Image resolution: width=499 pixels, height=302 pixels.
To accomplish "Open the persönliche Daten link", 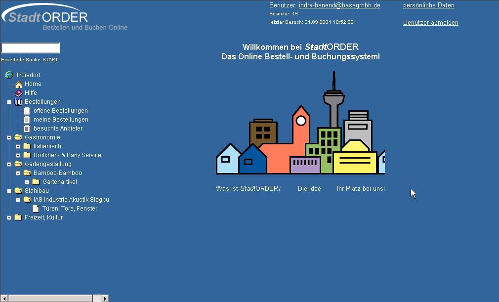I will 428,5.
